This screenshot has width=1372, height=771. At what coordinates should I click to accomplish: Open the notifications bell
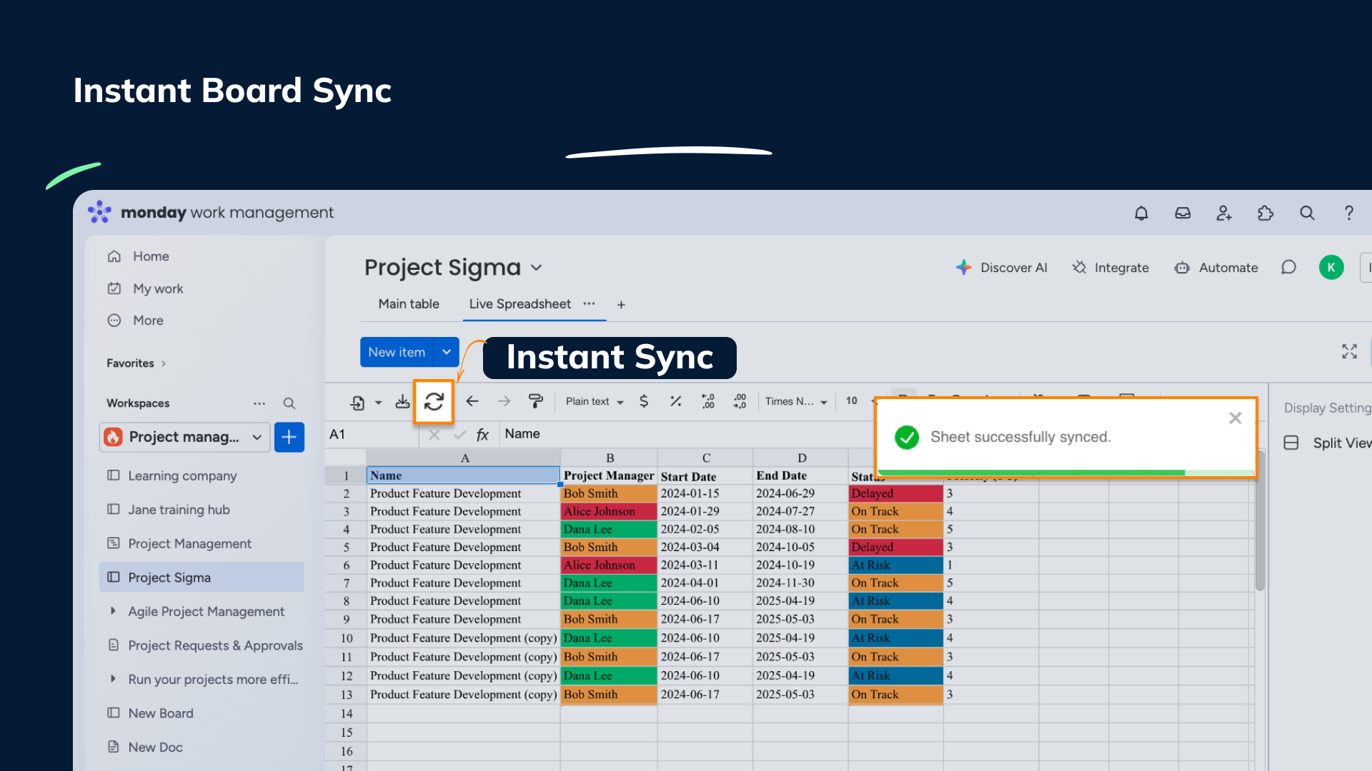[1141, 213]
